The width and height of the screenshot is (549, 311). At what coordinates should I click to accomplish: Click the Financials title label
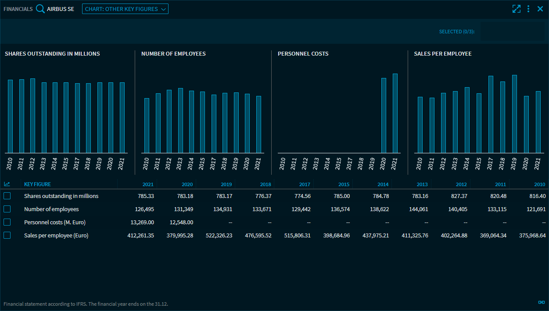[18, 9]
